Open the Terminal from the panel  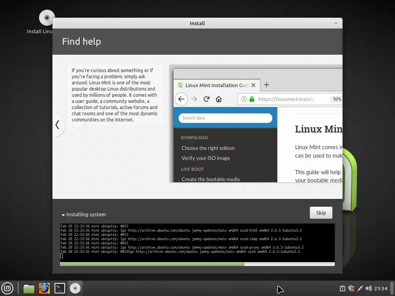(x=60, y=288)
